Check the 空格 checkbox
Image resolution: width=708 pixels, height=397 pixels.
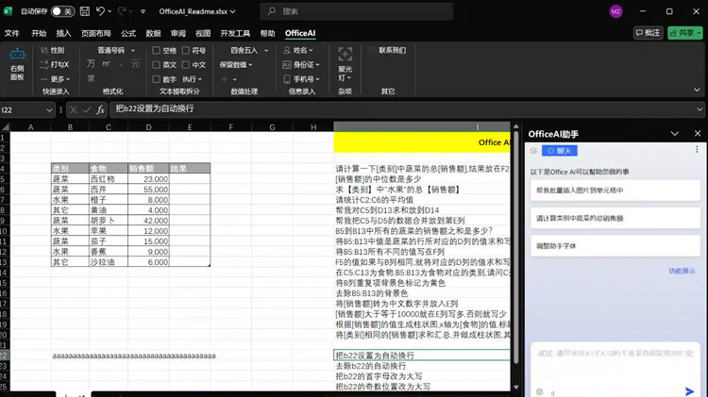pos(156,50)
